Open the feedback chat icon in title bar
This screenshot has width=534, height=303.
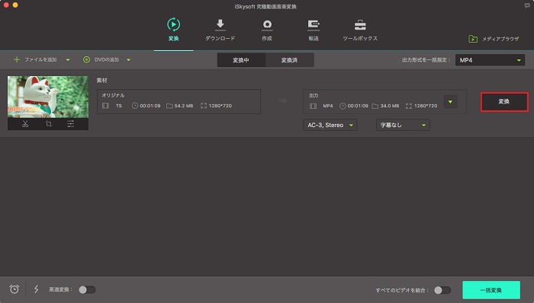527,5
